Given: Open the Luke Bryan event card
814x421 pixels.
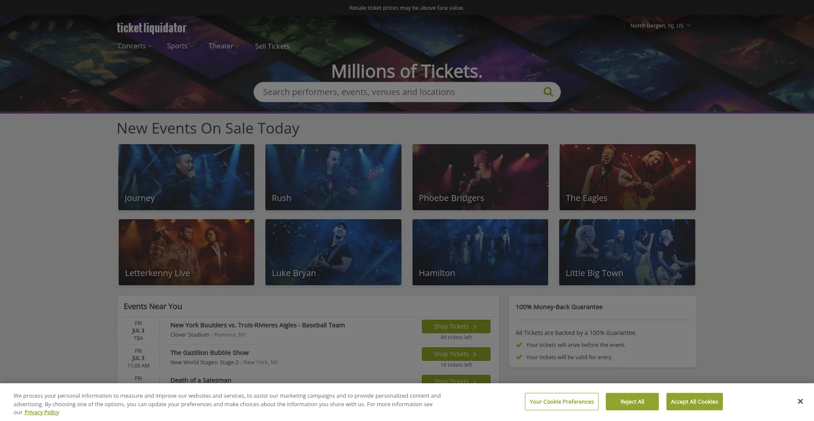Looking at the screenshot, I should (333, 252).
